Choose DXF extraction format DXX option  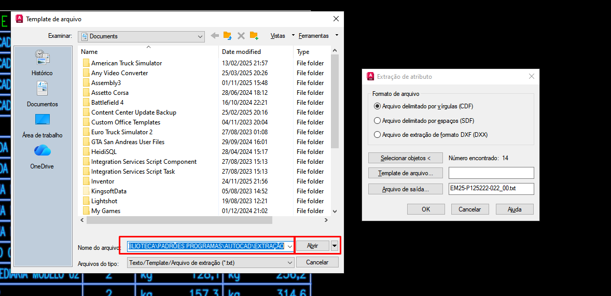(x=378, y=135)
